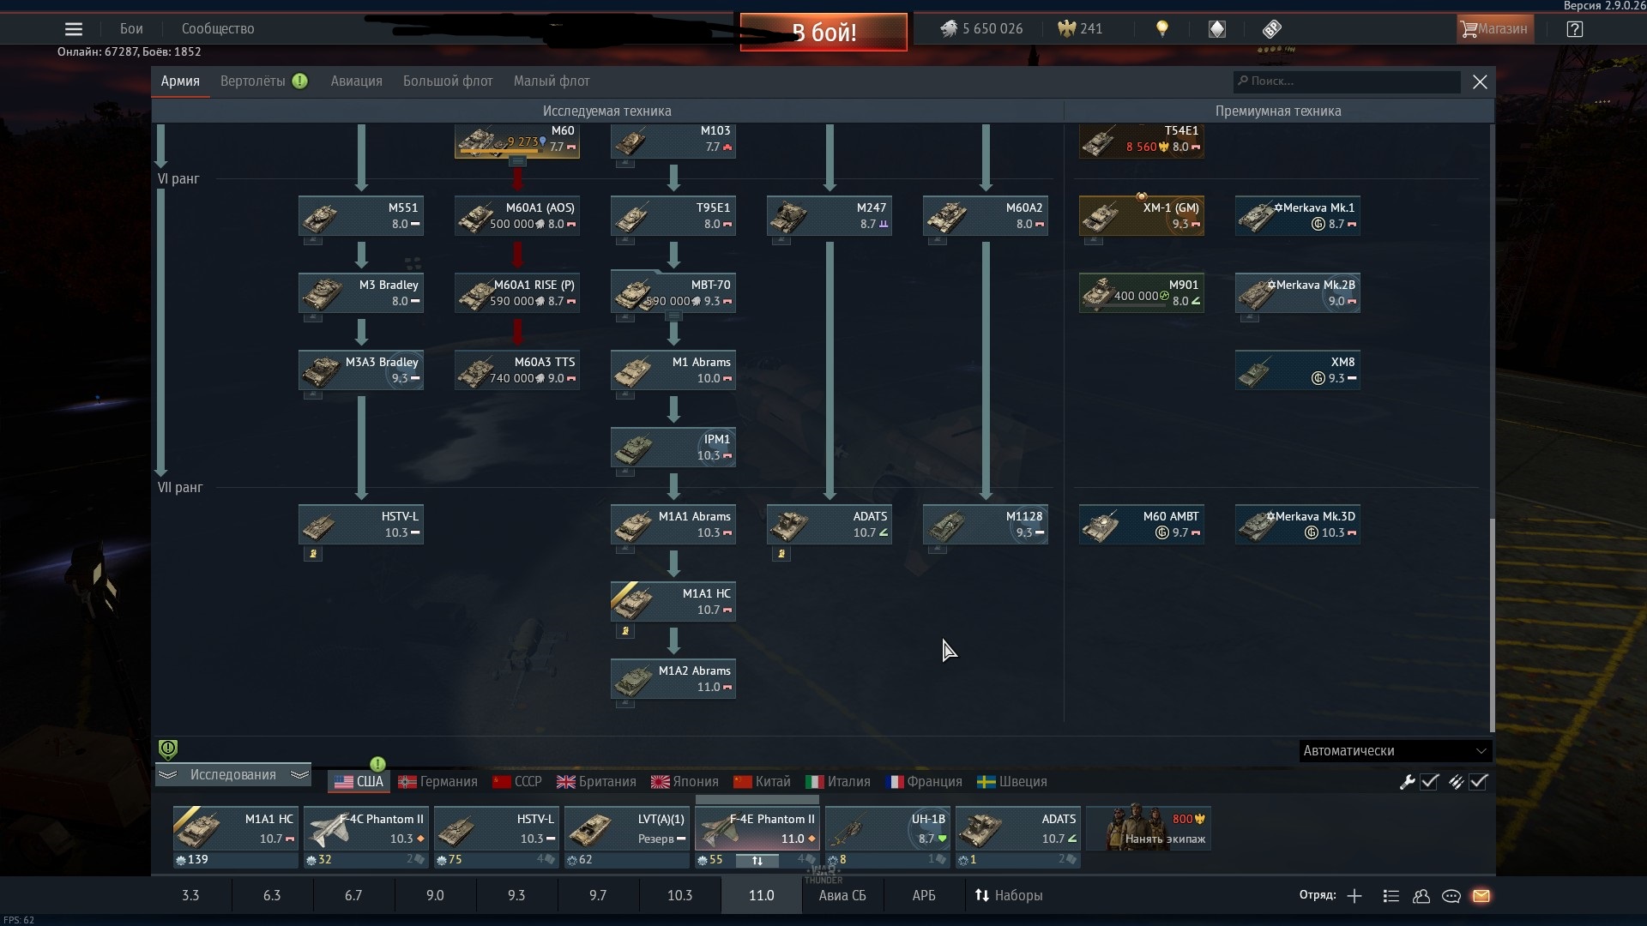Click the golden eagles currency icon

coord(1066,29)
